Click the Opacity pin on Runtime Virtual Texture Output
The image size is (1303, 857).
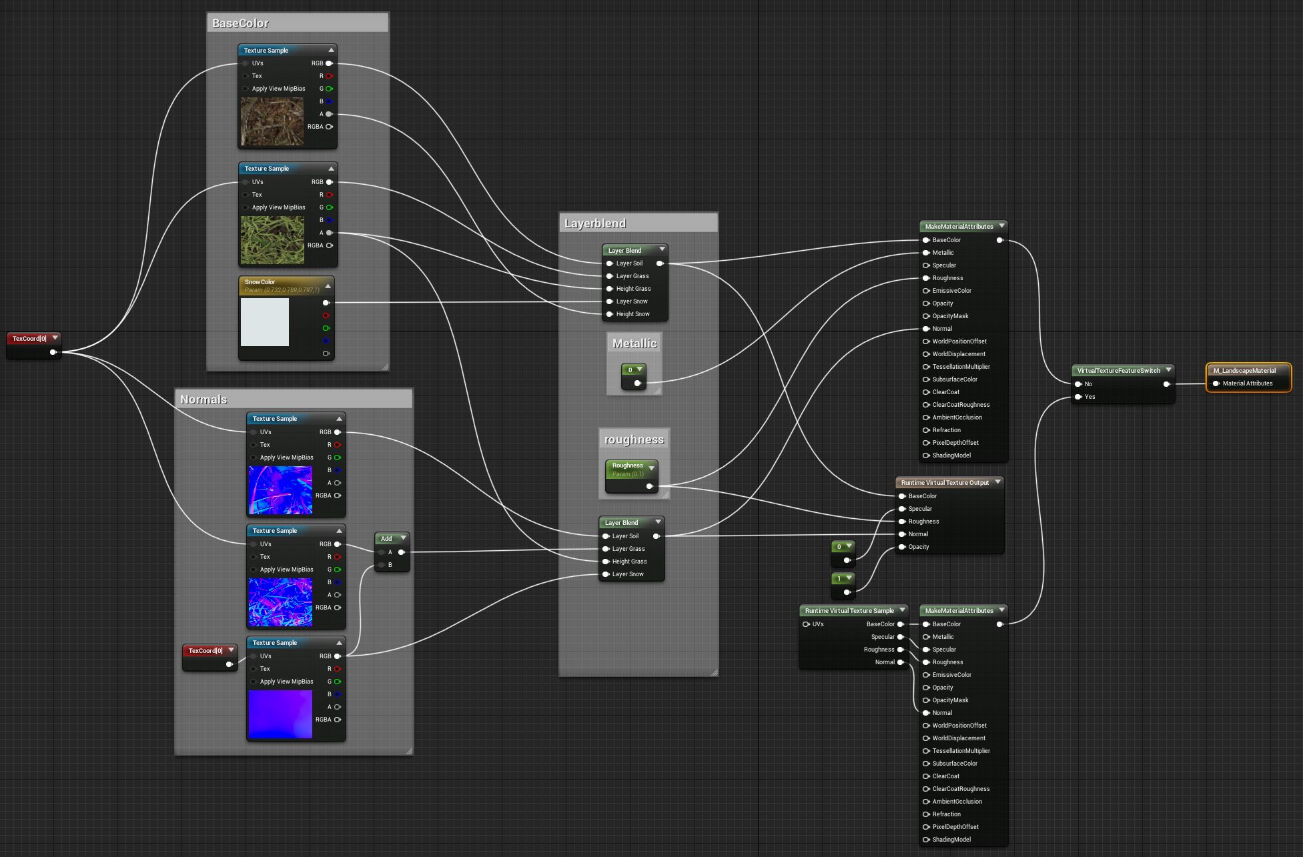click(902, 547)
